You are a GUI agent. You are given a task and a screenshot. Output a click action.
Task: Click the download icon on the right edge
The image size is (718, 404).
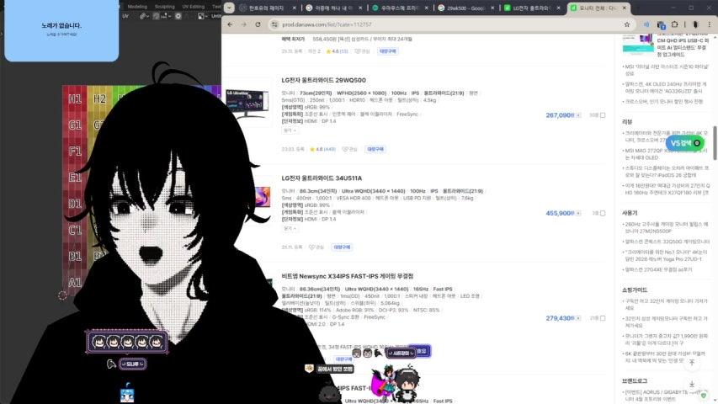click(692, 385)
